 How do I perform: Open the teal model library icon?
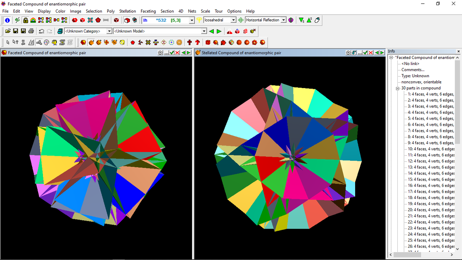click(60, 31)
